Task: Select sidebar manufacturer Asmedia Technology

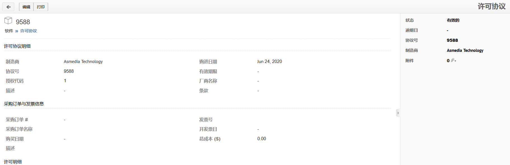Action: pyautogui.click(x=465, y=50)
